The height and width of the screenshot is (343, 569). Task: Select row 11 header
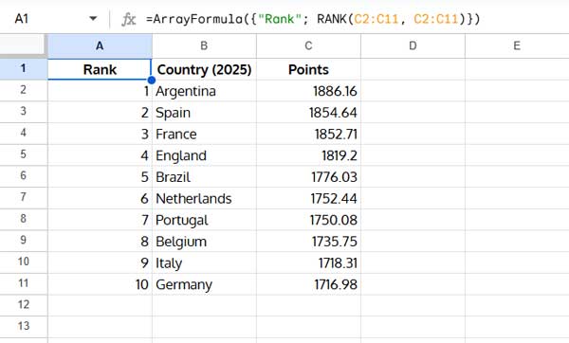tap(24, 283)
